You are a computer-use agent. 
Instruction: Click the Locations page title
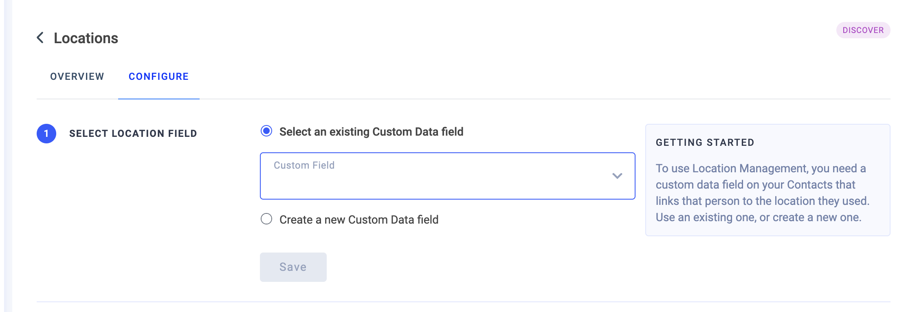[x=86, y=38]
